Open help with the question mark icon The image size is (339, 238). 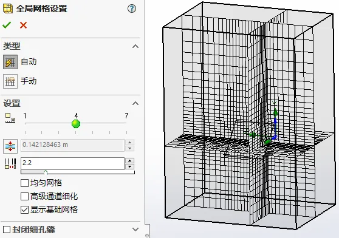[x=132, y=8]
